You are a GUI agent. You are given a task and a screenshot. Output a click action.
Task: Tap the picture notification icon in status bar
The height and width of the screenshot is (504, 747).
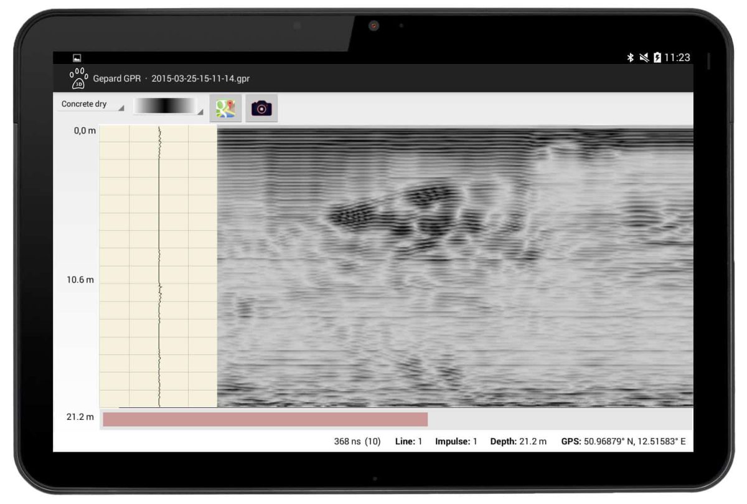77,58
